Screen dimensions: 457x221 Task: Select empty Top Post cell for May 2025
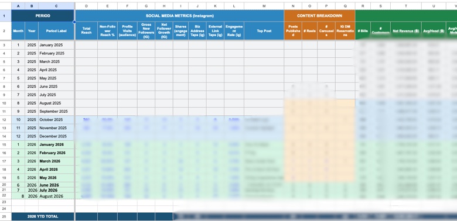[264, 78]
